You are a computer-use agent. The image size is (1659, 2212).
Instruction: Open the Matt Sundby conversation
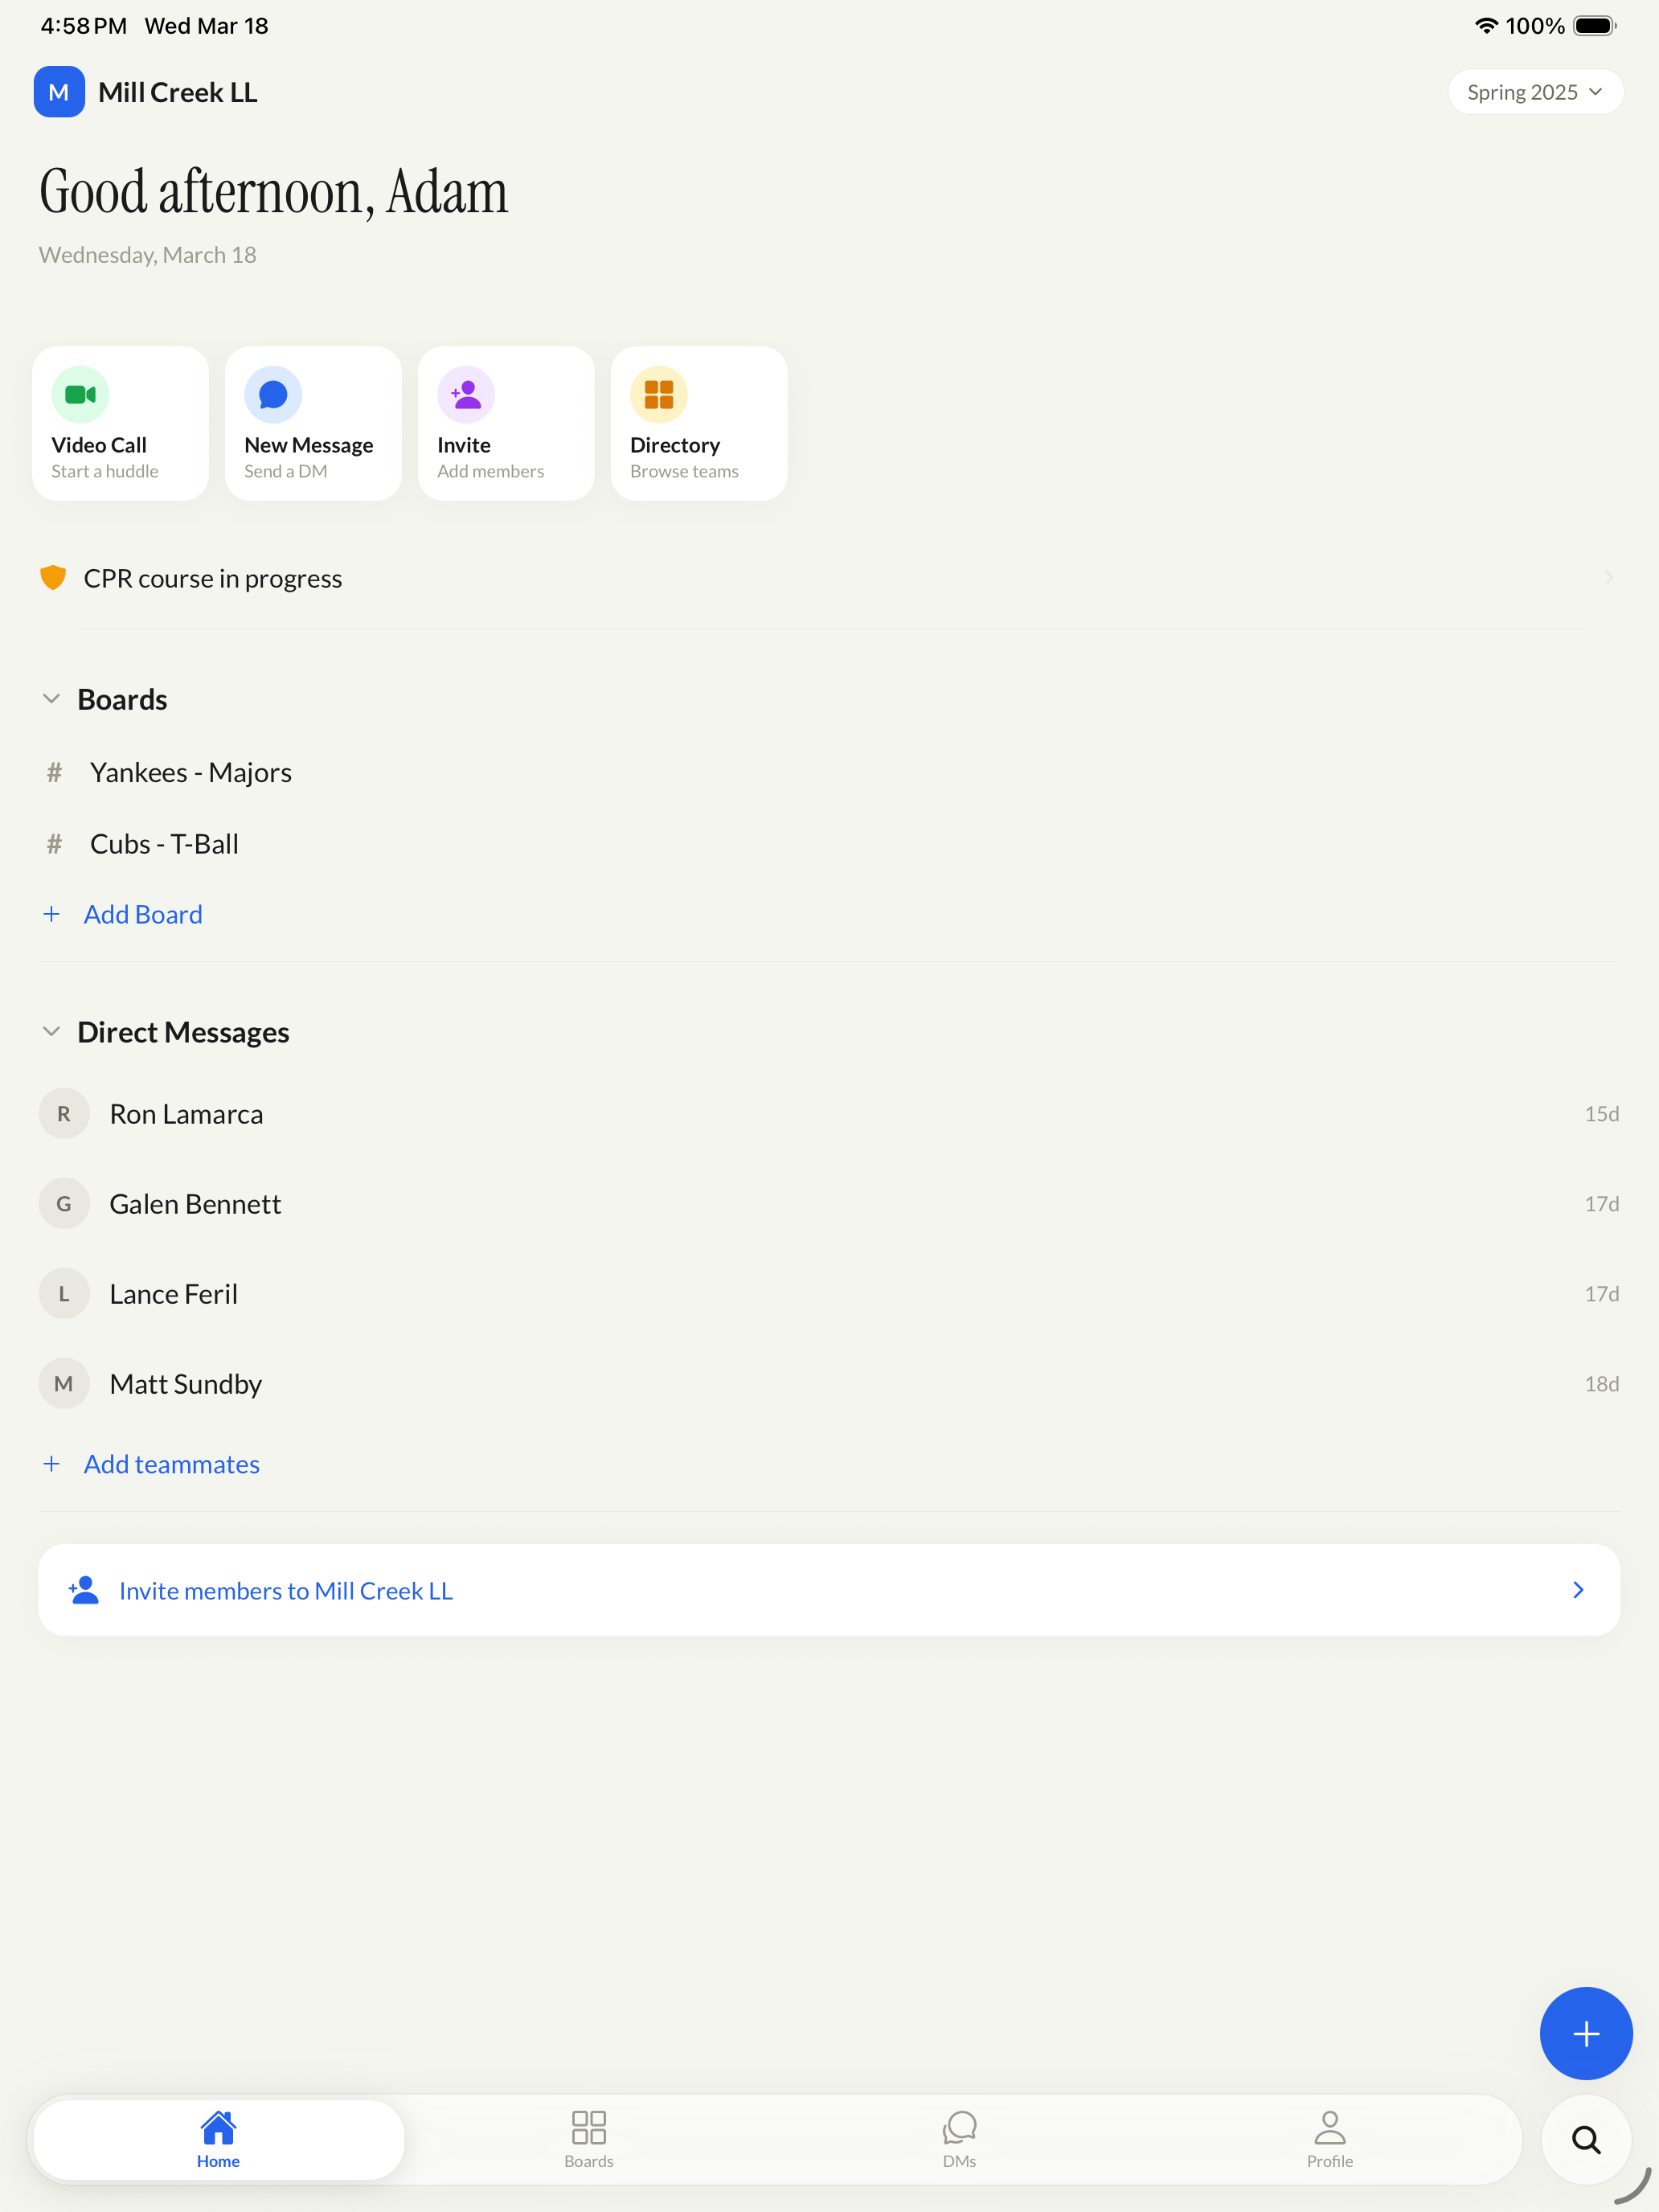click(829, 1384)
